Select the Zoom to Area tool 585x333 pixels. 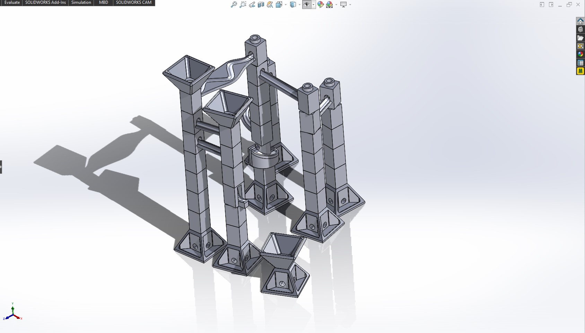243,4
